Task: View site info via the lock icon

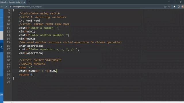Action: coord(11,7)
